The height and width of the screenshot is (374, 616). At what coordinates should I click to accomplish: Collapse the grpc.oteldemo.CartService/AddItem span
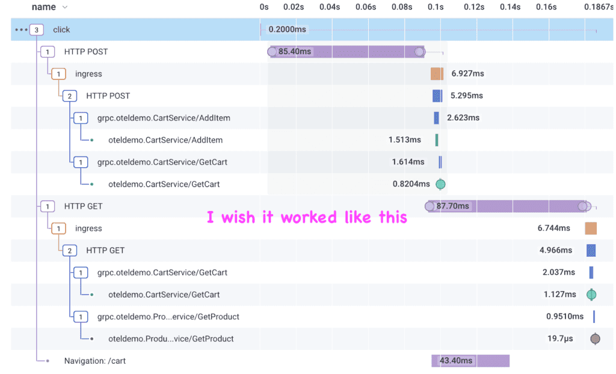click(x=81, y=118)
